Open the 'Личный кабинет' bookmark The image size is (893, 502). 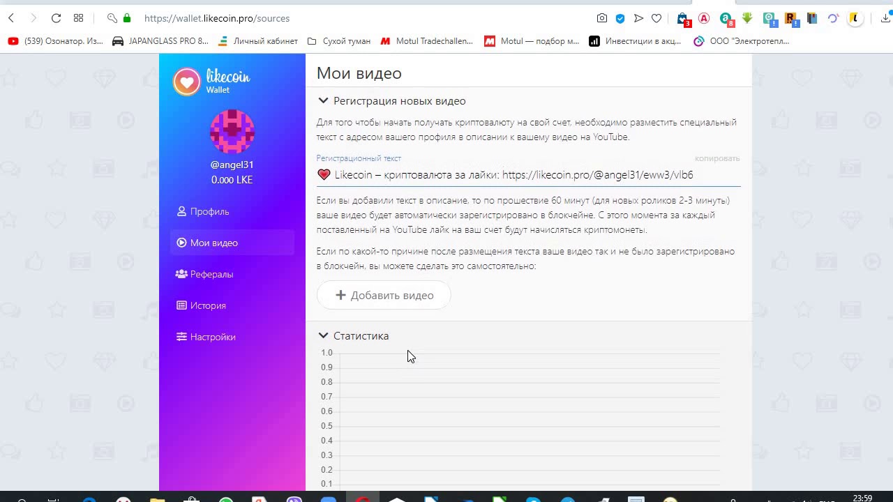tap(258, 41)
